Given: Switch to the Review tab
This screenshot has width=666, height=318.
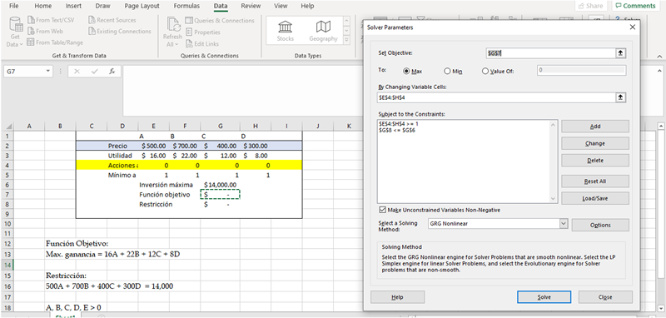Looking at the screenshot, I should point(251,6).
